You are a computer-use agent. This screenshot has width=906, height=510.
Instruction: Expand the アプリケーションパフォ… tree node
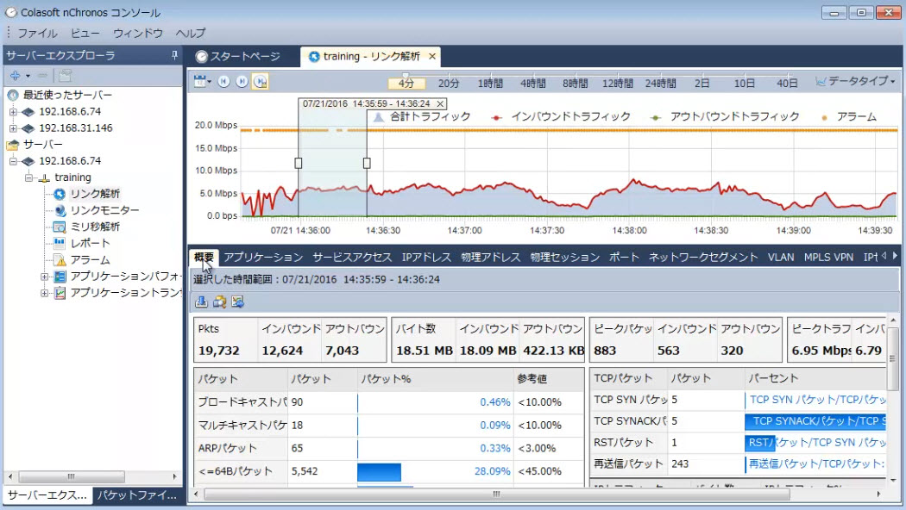point(45,277)
